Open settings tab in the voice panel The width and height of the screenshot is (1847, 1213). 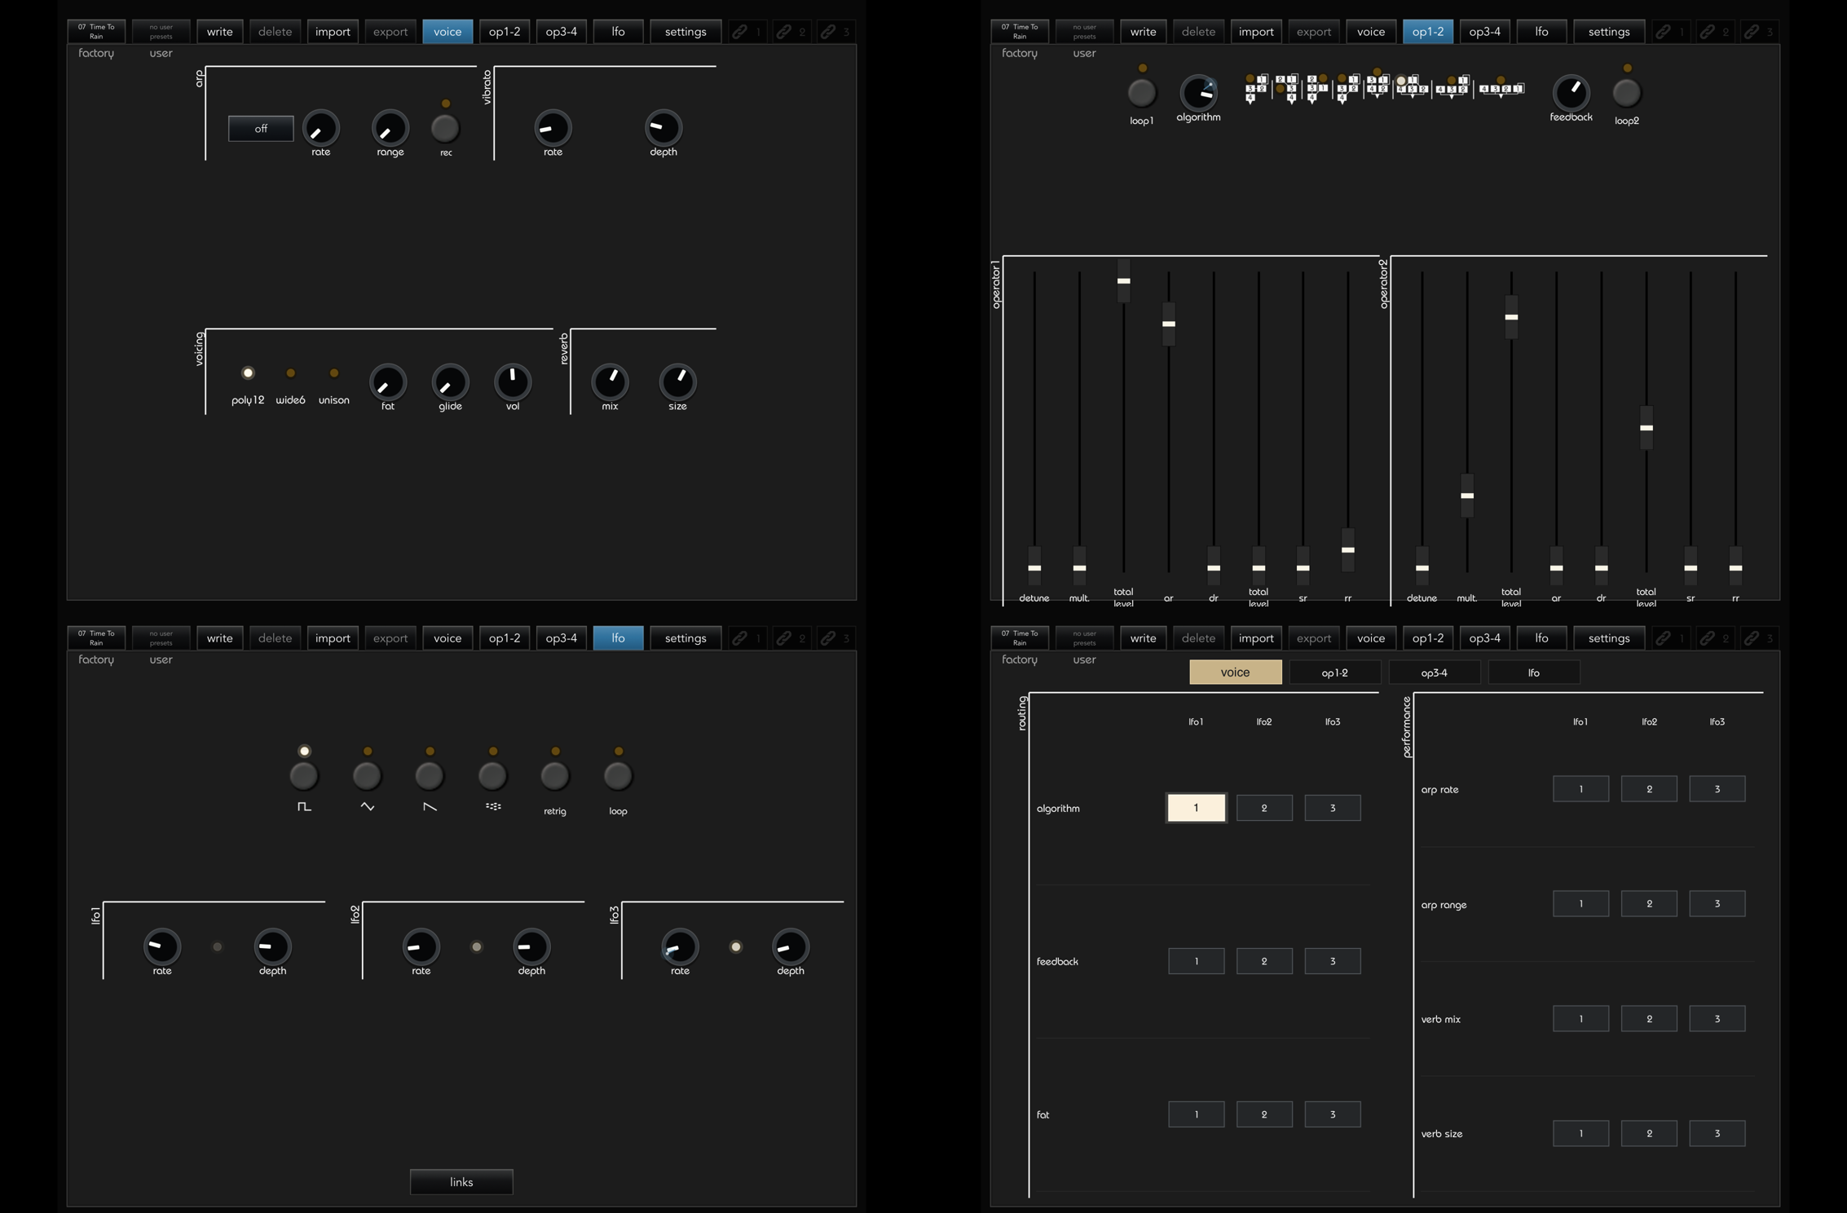coord(685,32)
